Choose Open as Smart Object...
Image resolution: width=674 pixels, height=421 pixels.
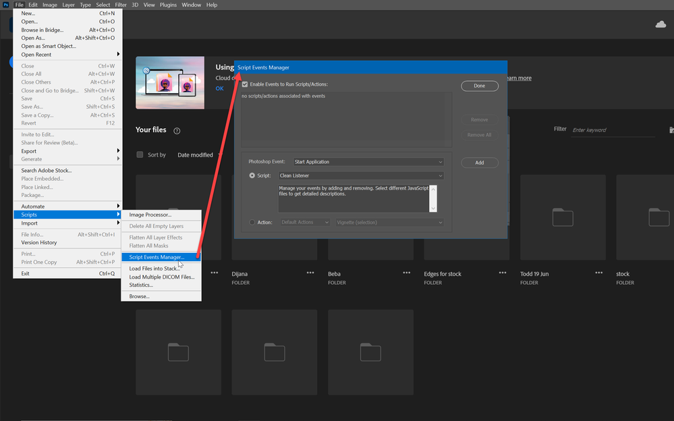pos(67,46)
